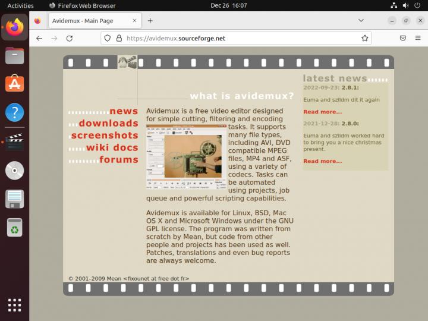Go to the downloads page link
The width and height of the screenshot is (428, 321).
[108, 123]
